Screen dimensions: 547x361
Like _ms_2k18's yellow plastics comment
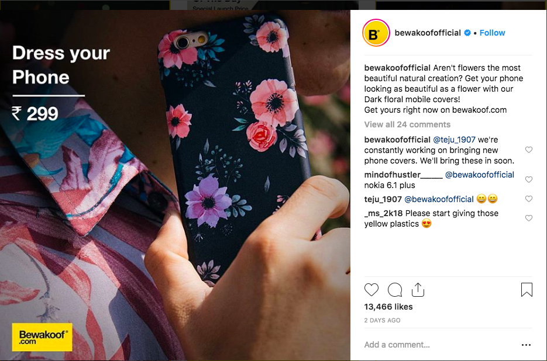(x=529, y=218)
